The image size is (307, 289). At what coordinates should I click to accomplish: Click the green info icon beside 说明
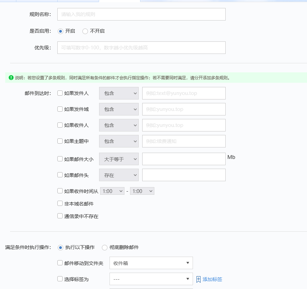click(x=11, y=78)
